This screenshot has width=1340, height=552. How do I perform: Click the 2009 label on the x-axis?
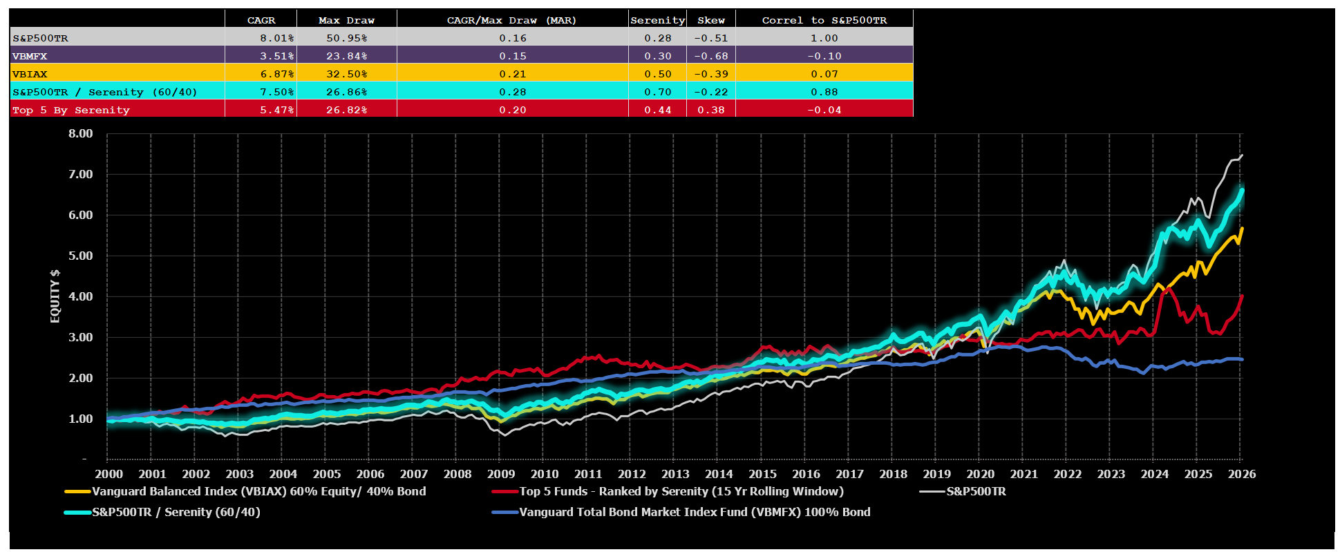click(501, 474)
